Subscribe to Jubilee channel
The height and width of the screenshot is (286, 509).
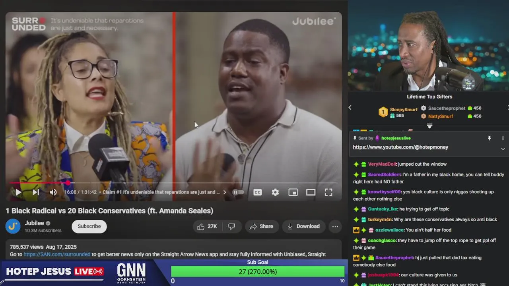pos(89,226)
